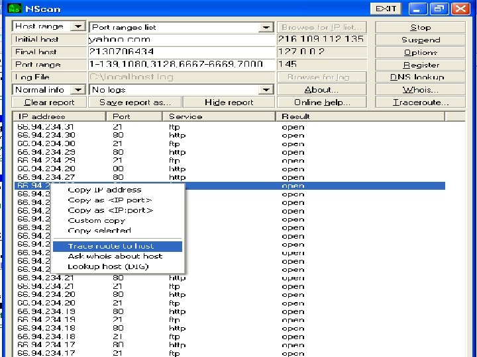477x357 pixels.
Task: Select row 66.94.234.21 port 80
Action: (x=230, y=278)
